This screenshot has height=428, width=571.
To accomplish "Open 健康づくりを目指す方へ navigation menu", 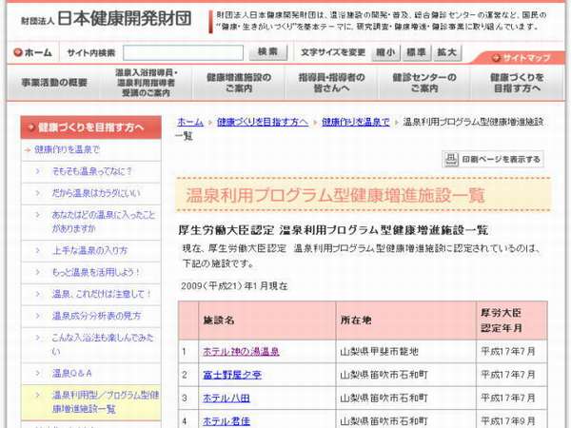I will 517,83.
